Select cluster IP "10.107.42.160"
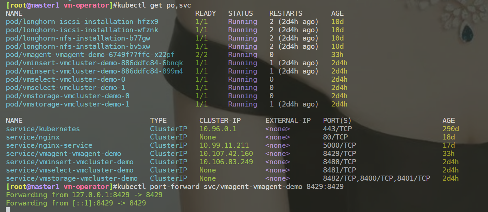The image size is (488, 212). (x=226, y=154)
